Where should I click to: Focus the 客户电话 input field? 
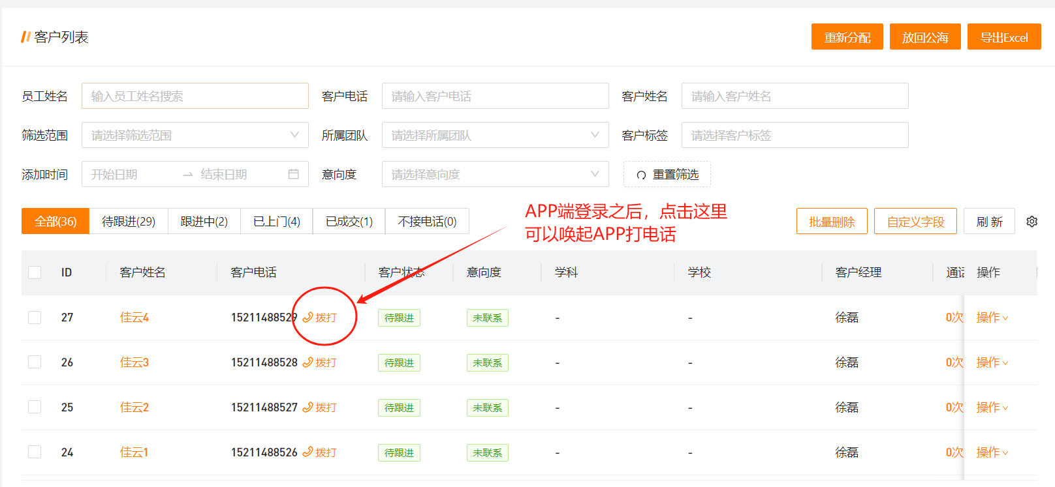click(496, 96)
